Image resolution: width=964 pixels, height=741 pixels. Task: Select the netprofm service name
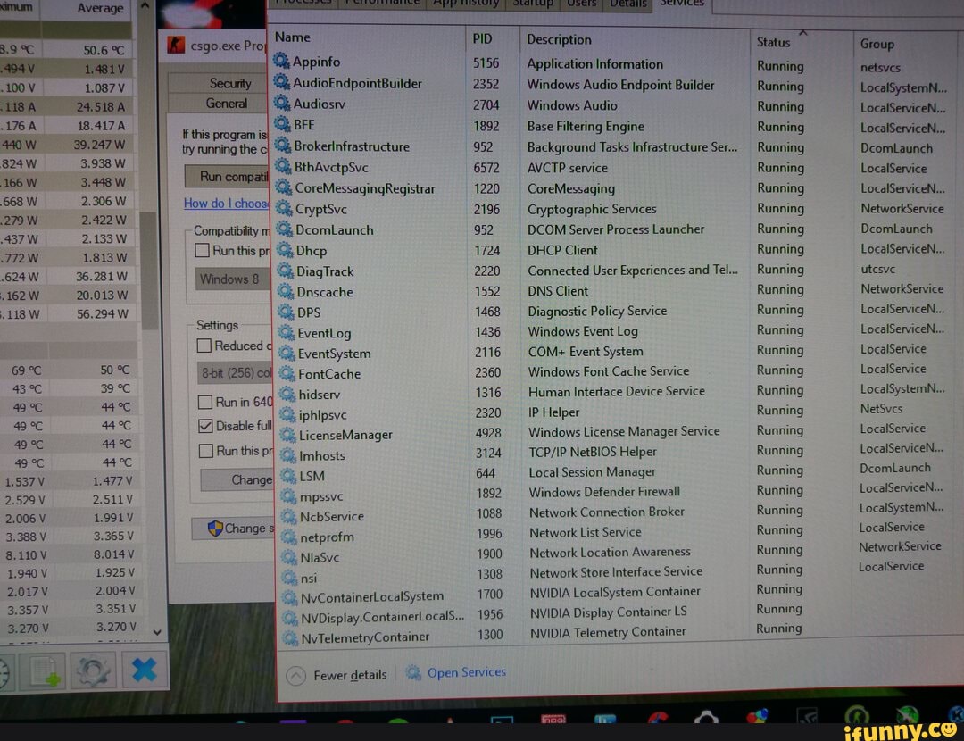327,537
